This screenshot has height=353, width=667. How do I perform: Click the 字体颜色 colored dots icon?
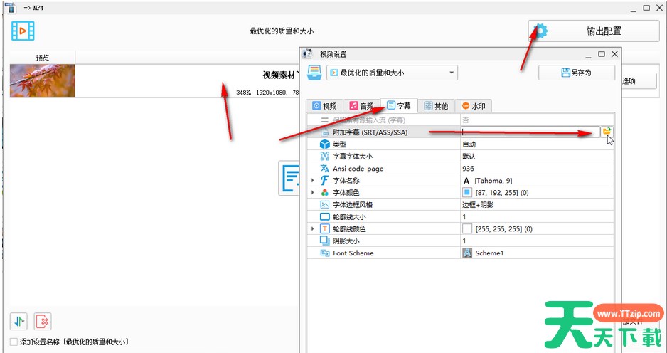coord(325,192)
